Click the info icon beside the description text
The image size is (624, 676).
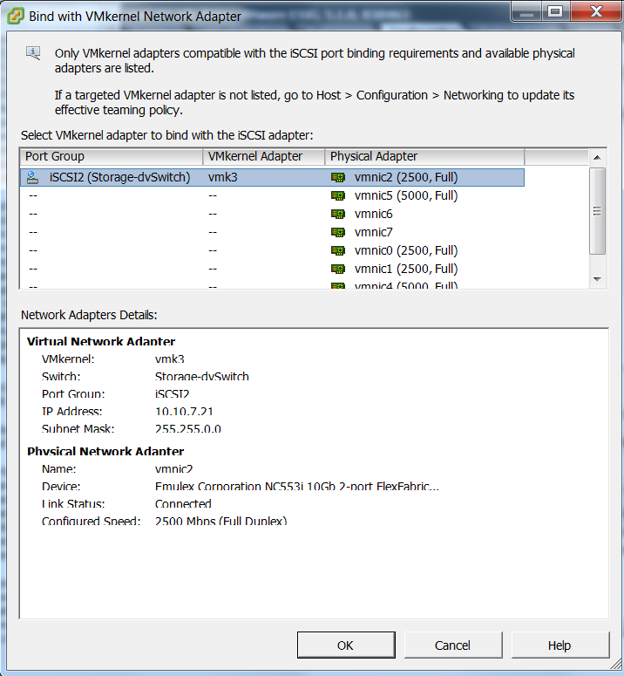coord(33,53)
